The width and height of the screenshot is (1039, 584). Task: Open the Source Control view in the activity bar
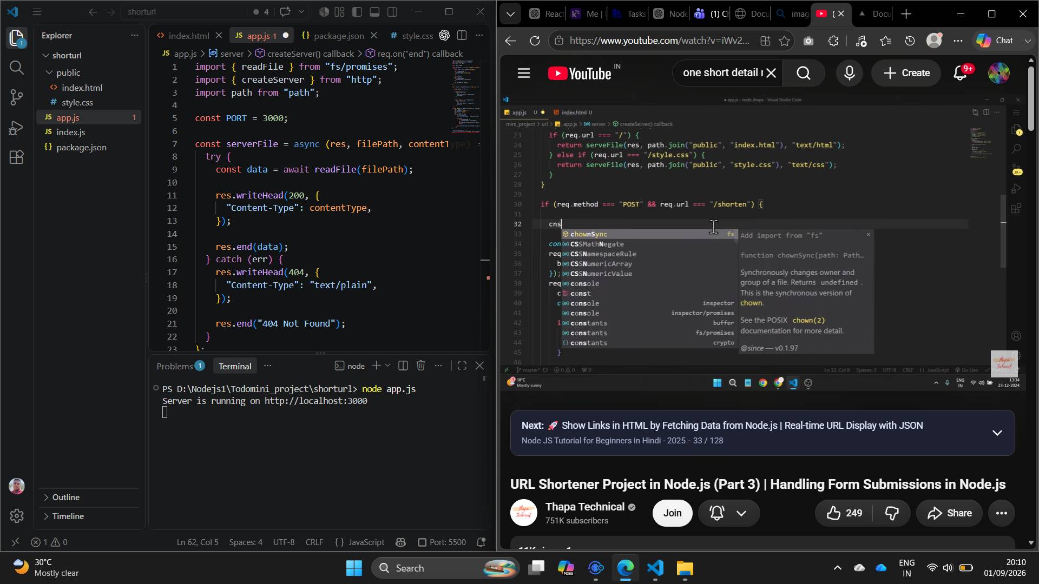click(16, 97)
